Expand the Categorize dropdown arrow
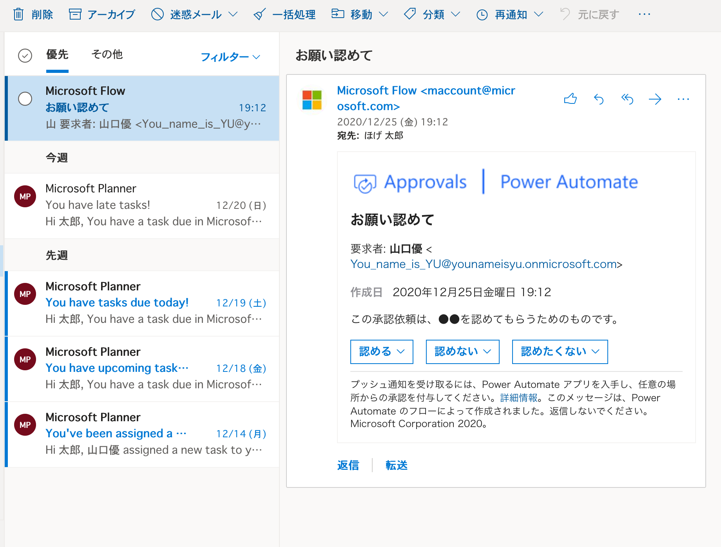This screenshot has width=721, height=547. (x=455, y=14)
